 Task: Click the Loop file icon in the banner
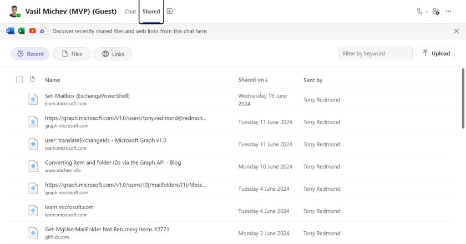(x=44, y=31)
